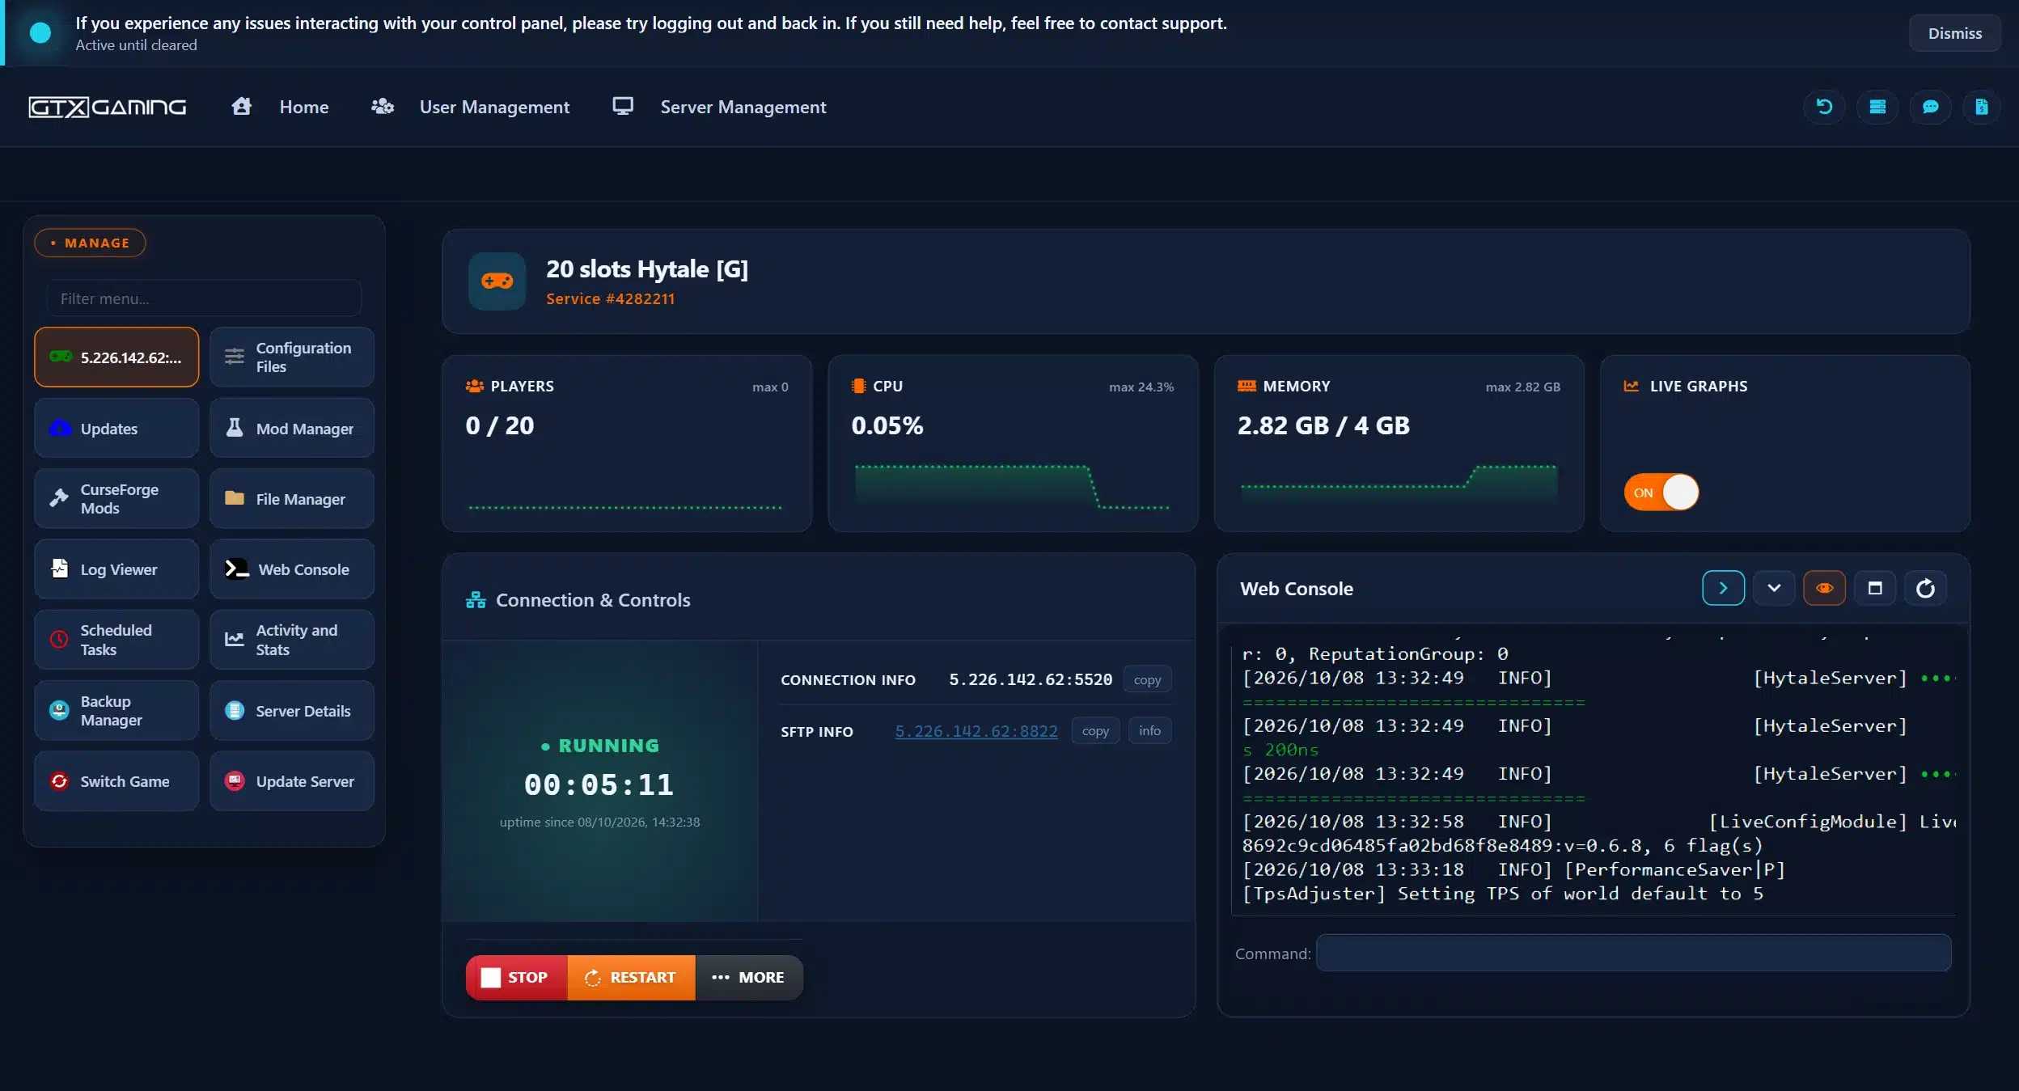Viewport: 2019px width, 1091px height.
Task: Click the SFTP info button
Action: (1149, 730)
